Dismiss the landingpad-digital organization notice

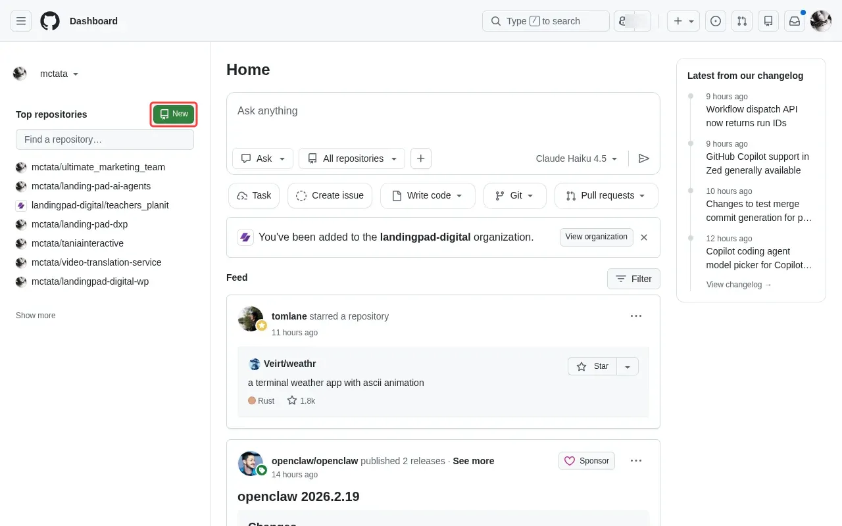pyautogui.click(x=644, y=237)
